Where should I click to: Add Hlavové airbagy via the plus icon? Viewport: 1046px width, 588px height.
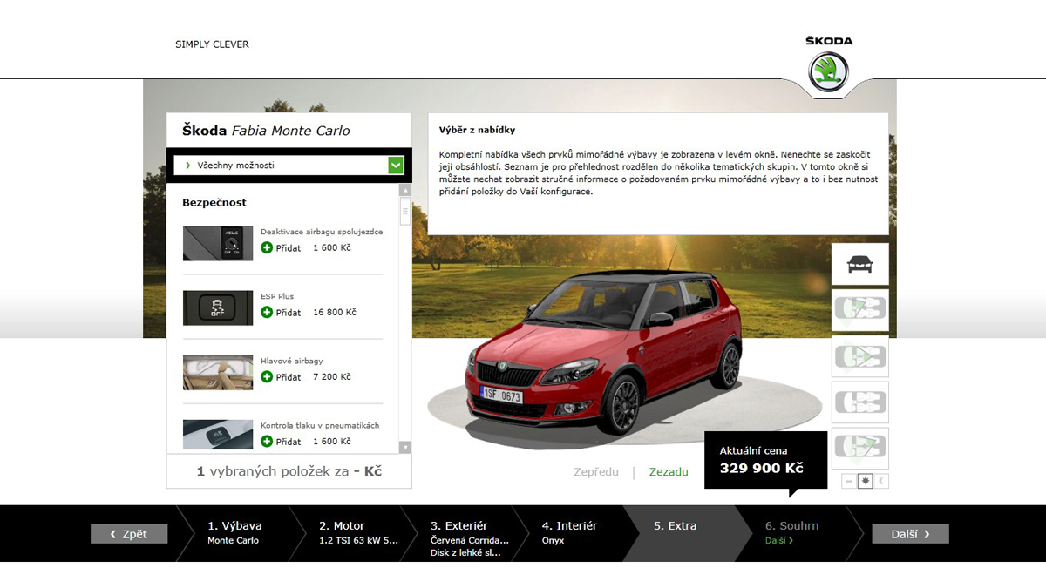[x=267, y=377]
